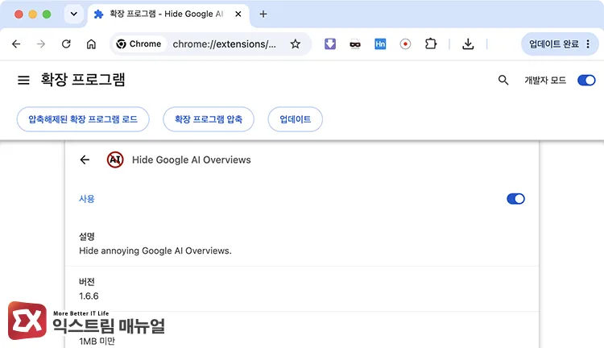The image size is (604, 348).
Task: Click the 확장 프로그램 압축 button
Action: 209,119
